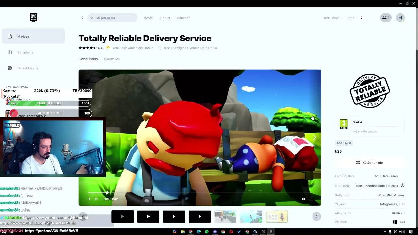The height and width of the screenshot is (235, 418).
Task: Click Kendi Kendine İade Edilebilir text
Action: point(377,186)
